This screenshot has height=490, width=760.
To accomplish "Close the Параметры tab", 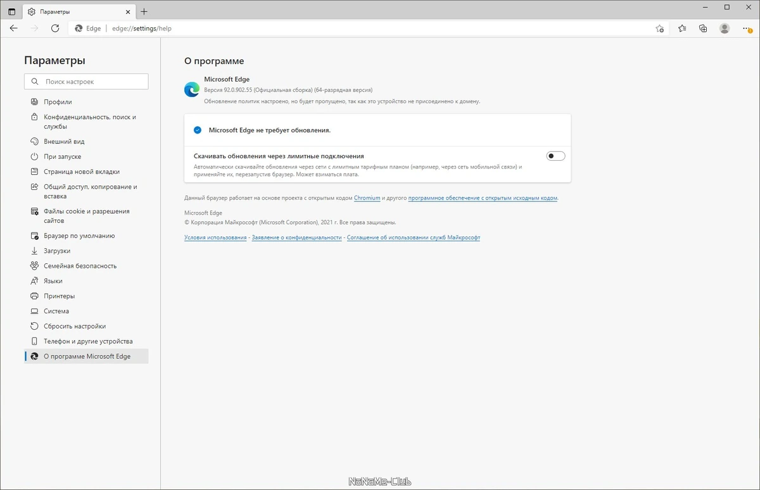I will coord(127,11).
